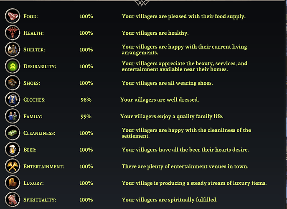Image resolution: width=287 pixels, height=209 pixels.
Task: Open the Entertainment crossed hammers icon
Action: point(12,166)
